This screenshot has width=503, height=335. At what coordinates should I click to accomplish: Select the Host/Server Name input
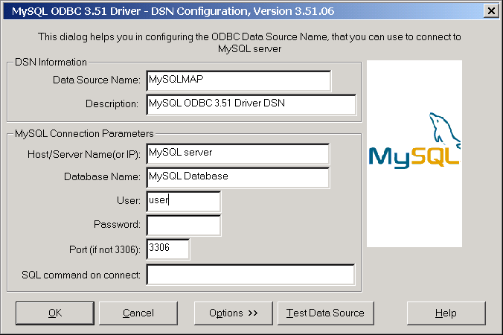tap(238, 154)
